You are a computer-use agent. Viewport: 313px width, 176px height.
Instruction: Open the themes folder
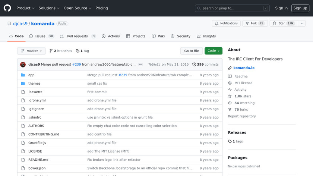pyautogui.click(x=34, y=84)
